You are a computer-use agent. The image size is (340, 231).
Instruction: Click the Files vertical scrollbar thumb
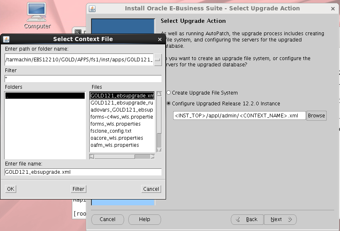(x=159, y=115)
